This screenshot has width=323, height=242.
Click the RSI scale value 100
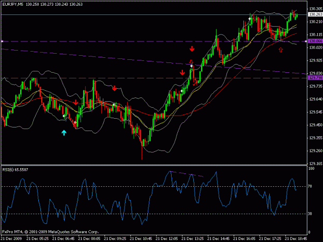point(311,169)
